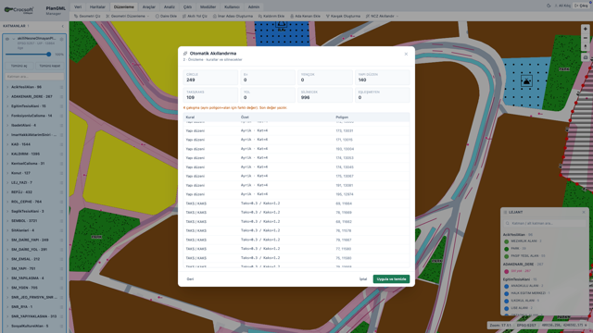This screenshot has height=333, width=593.
Task: Click the SİLİNECEK 996 stat card
Action: tap(325, 95)
